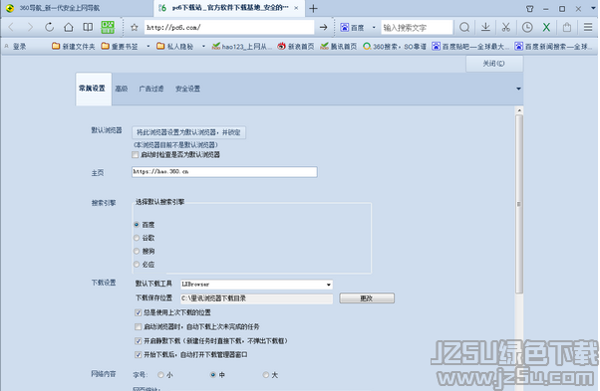This screenshot has height=391, width=600.
Task: Open 百度新闻搜索 bookmark
Action: point(553,46)
